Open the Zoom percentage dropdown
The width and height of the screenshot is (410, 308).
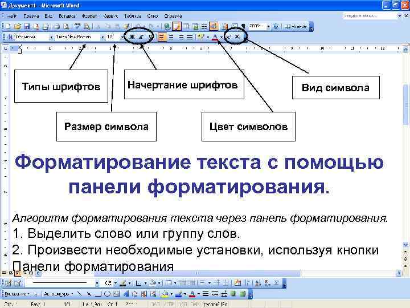(x=268, y=26)
